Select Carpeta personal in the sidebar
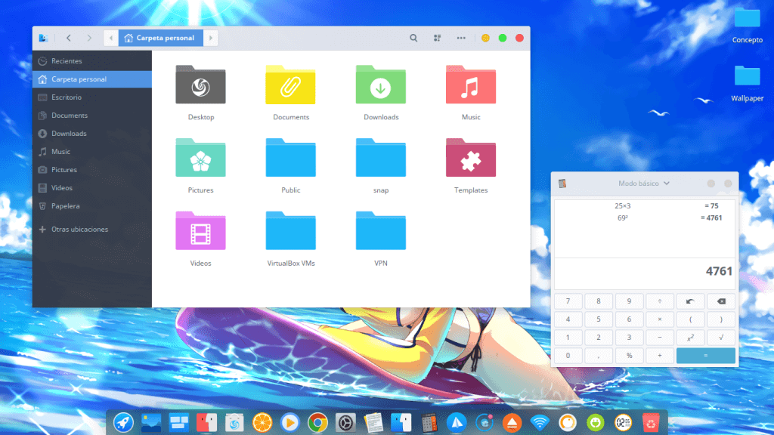 91,79
